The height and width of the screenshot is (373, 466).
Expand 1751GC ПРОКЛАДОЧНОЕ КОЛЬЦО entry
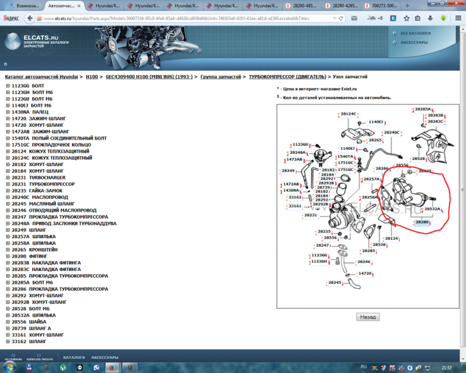click(8, 145)
